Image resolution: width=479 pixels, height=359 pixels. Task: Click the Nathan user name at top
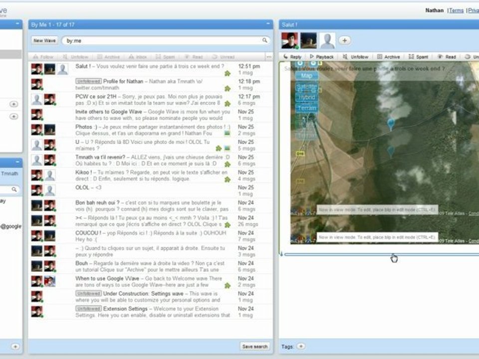[x=434, y=10]
